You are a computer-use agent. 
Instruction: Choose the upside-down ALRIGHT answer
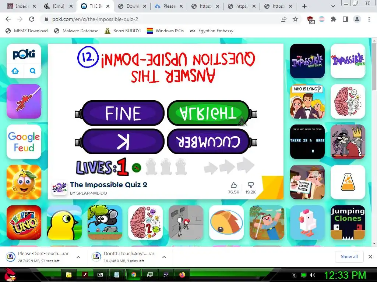click(x=208, y=113)
